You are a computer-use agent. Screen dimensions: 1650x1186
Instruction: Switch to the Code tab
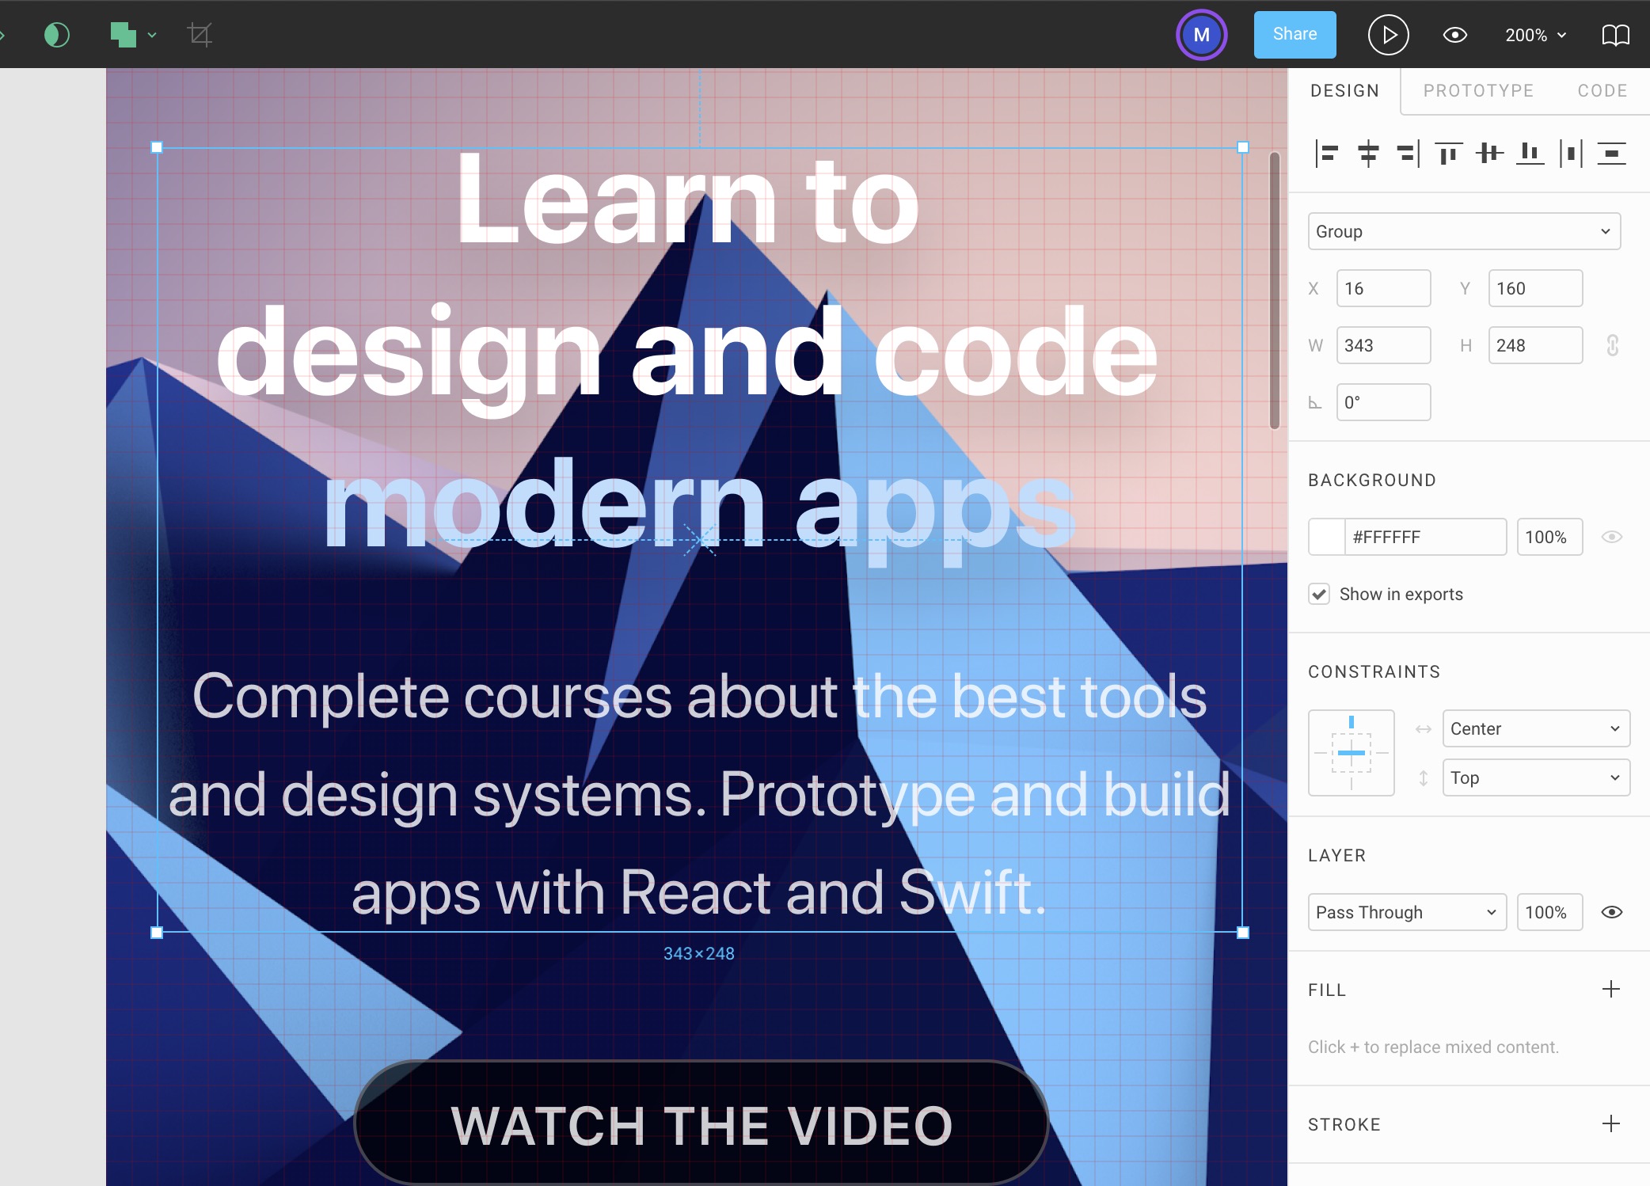(1602, 90)
